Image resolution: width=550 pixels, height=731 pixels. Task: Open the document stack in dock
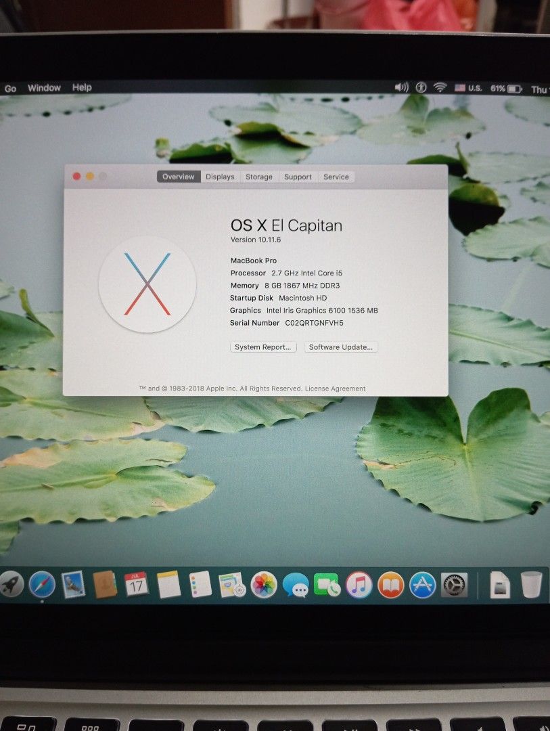pyautogui.click(x=500, y=585)
